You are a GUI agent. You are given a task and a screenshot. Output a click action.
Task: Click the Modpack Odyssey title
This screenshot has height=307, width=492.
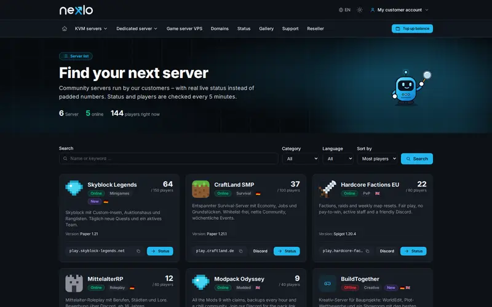(x=239, y=279)
